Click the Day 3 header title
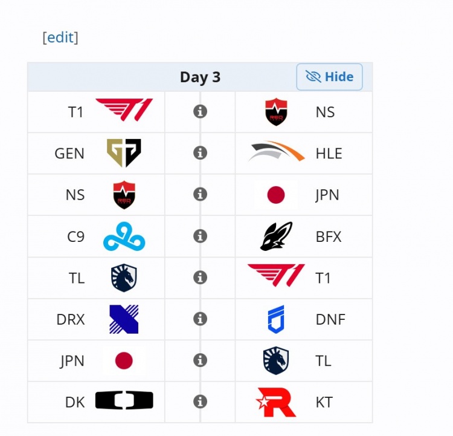453x436 pixels. click(x=200, y=77)
